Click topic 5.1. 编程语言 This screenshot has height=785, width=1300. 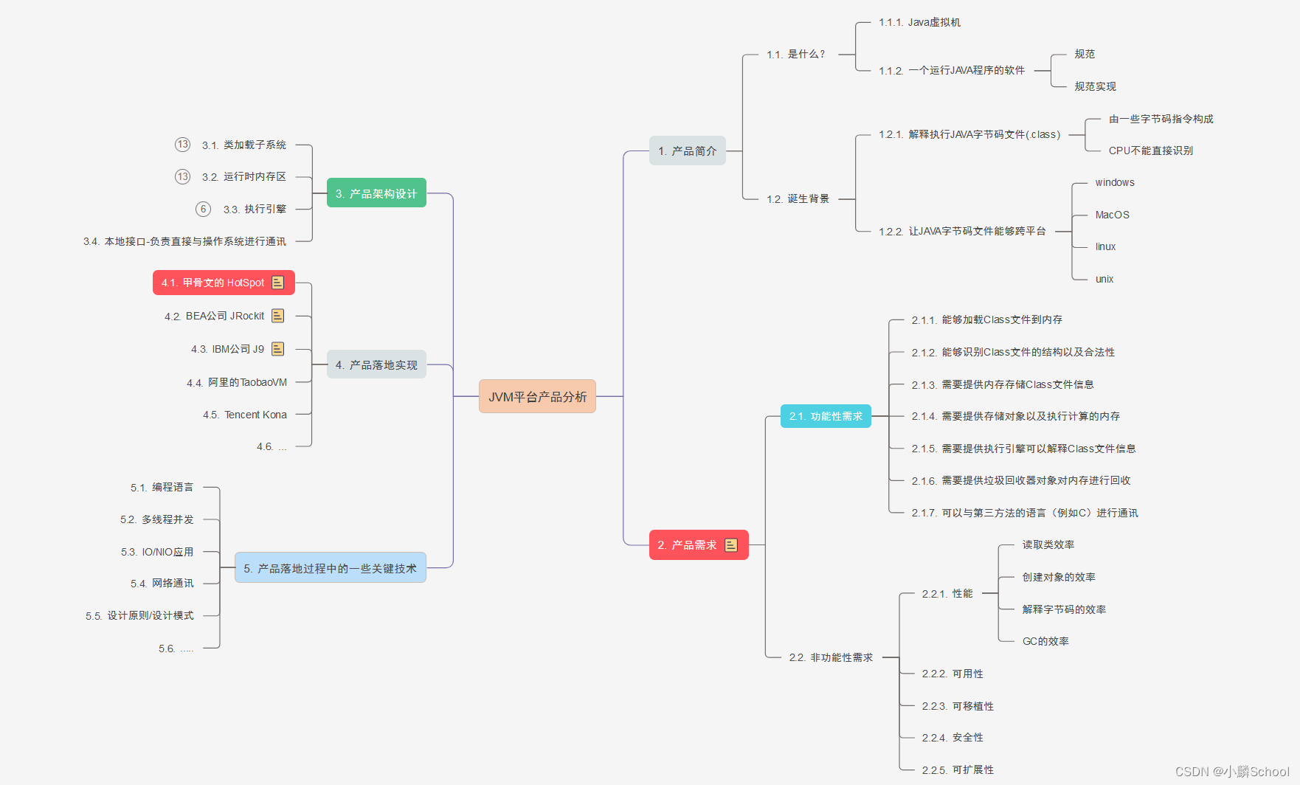point(162,488)
